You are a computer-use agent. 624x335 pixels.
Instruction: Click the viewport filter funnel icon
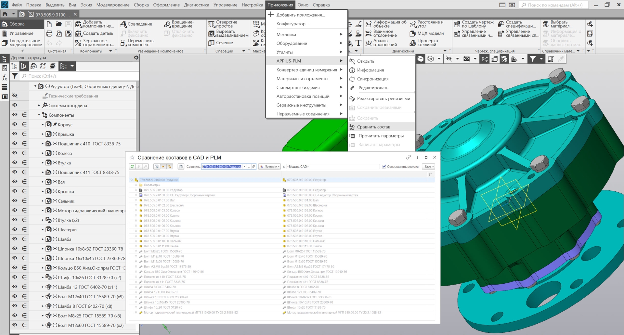532,59
